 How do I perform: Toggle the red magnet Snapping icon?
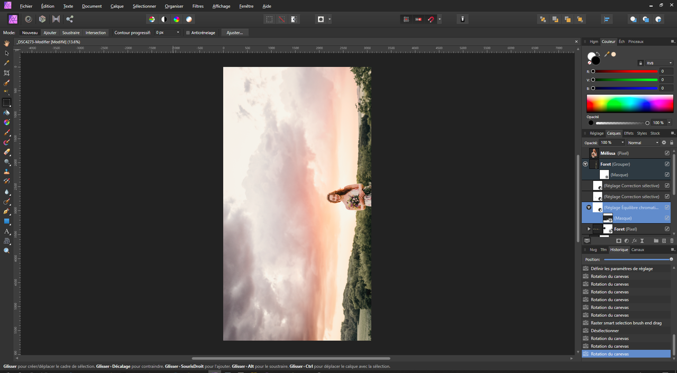tap(431, 19)
